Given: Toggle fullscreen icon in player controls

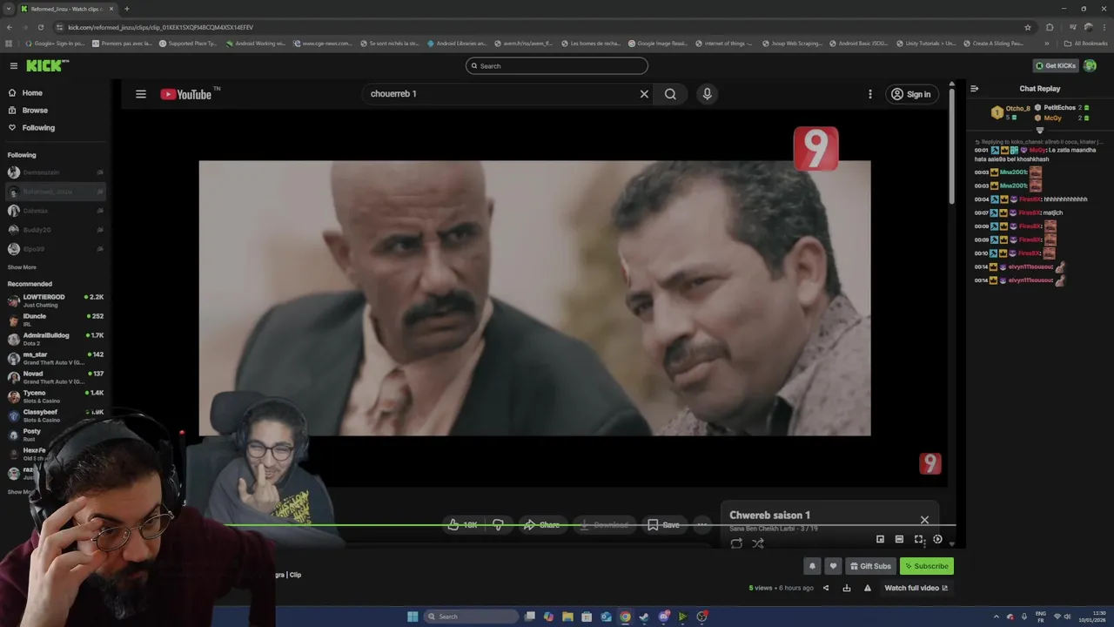Looking at the screenshot, I should pos(918,540).
